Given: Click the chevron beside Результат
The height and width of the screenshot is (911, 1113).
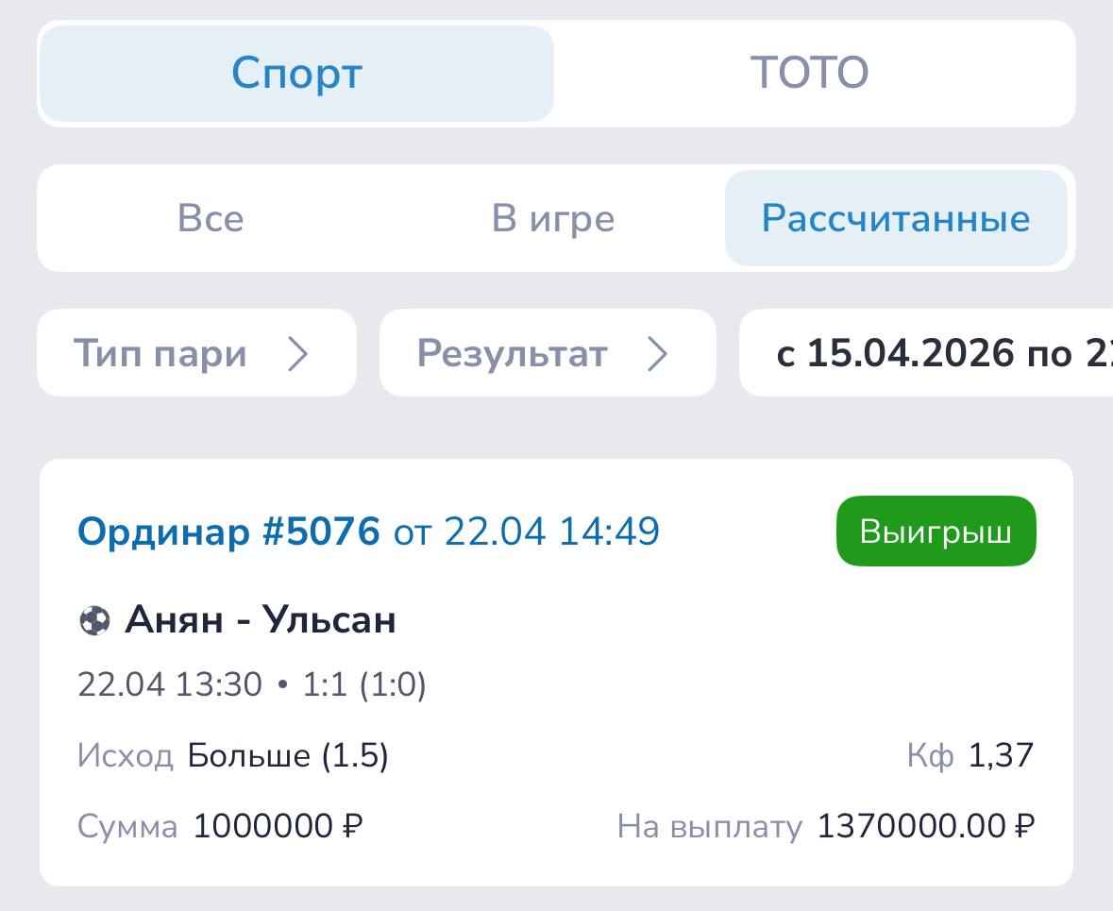Looking at the screenshot, I should [x=657, y=354].
